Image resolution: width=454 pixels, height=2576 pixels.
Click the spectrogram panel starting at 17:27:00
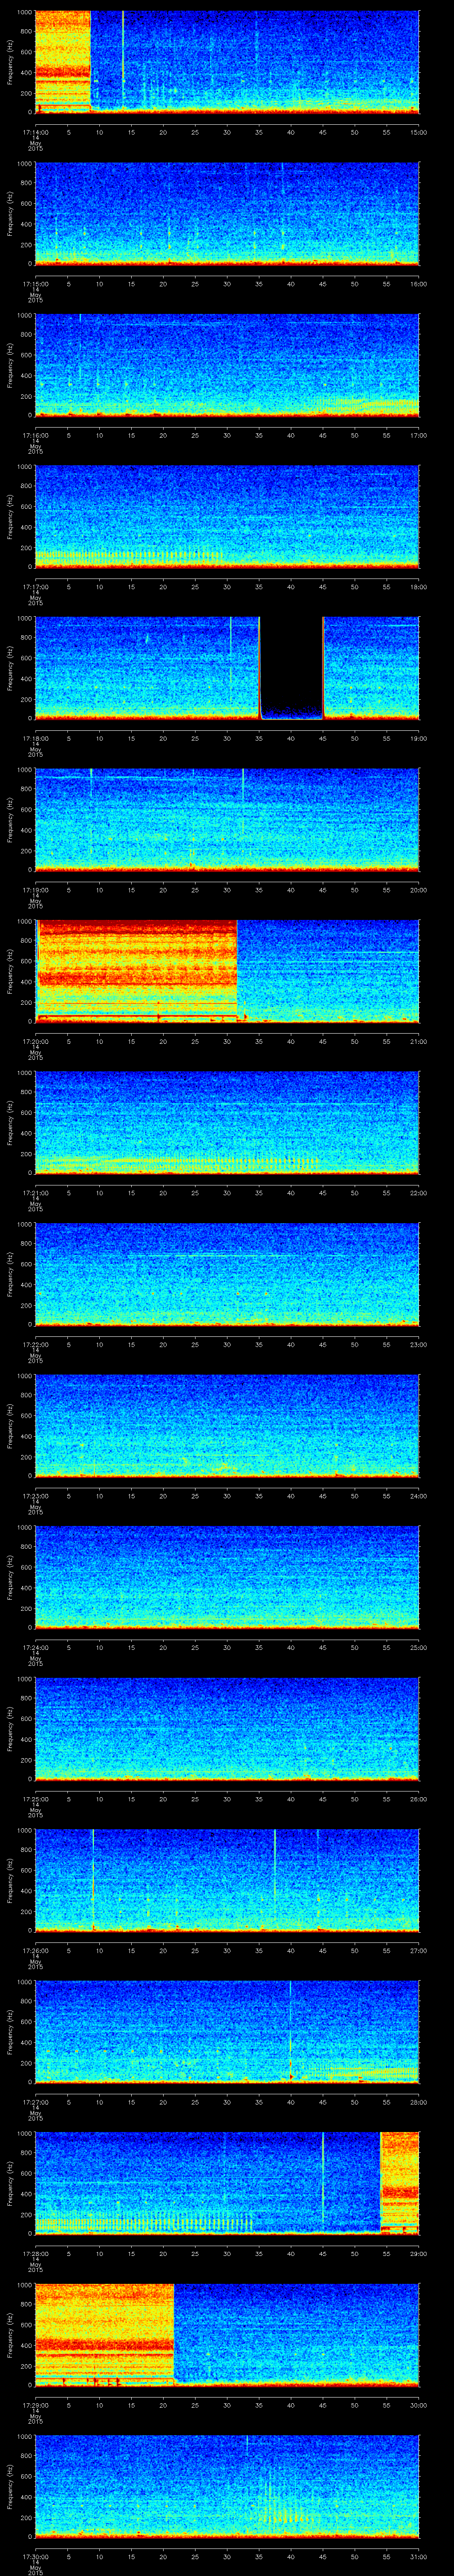(x=227, y=2032)
